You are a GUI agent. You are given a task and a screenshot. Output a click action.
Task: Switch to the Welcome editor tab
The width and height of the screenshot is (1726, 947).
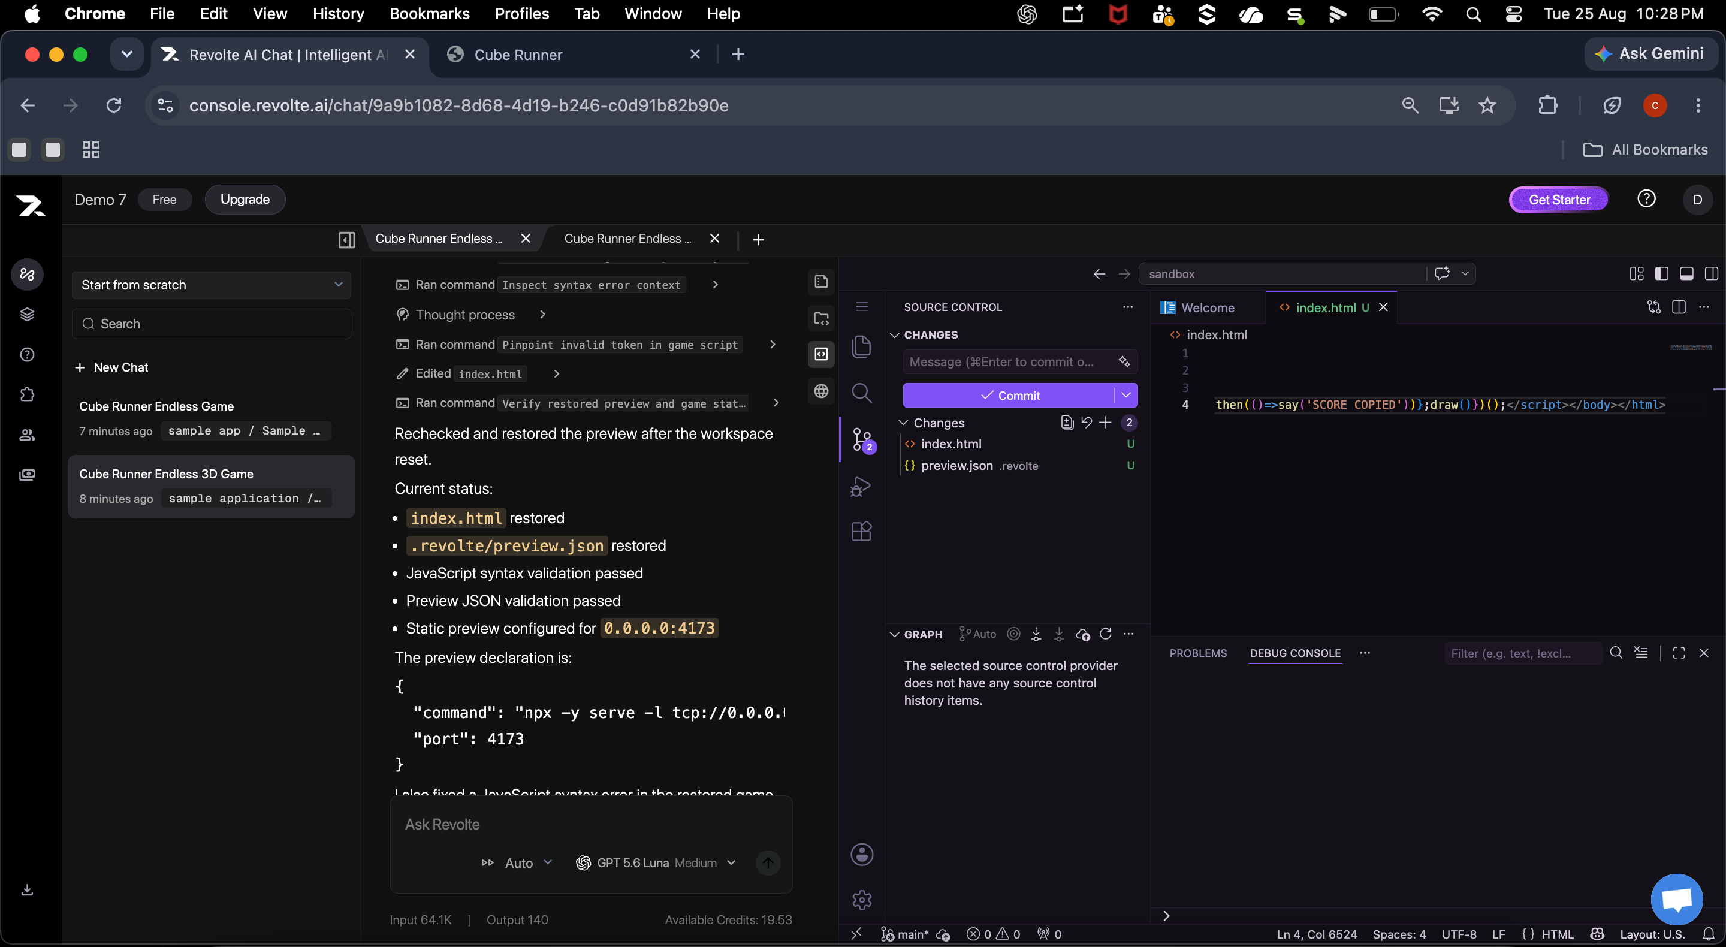coord(1208,307)
